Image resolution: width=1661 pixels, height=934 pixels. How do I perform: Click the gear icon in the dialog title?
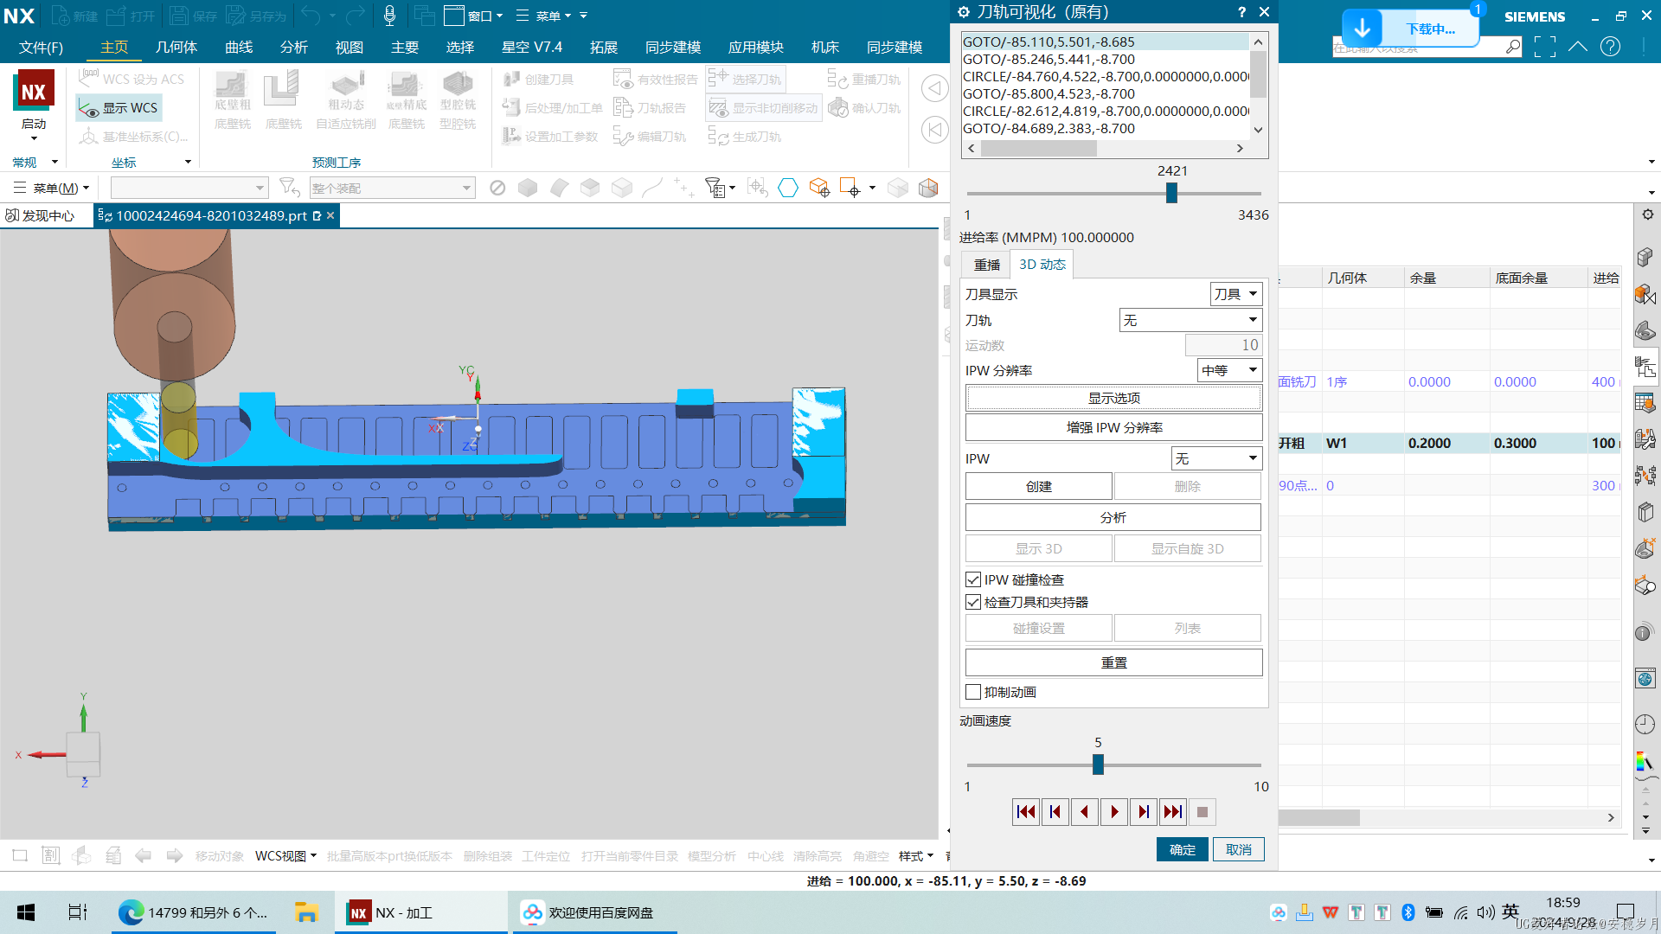click(x=964, y=11)
